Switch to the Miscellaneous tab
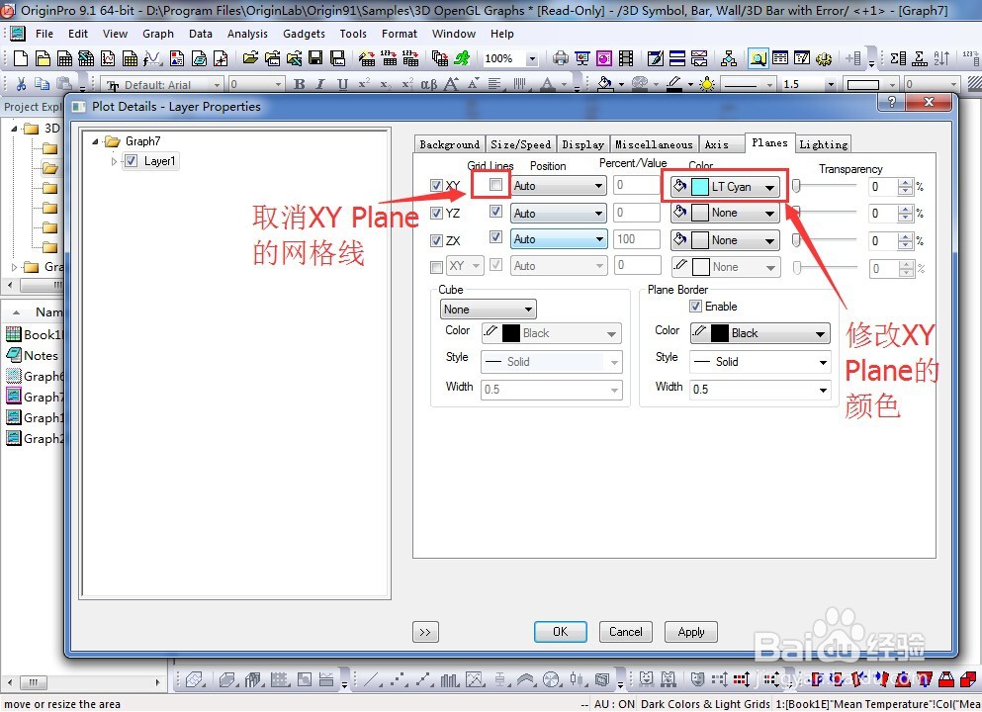Image resolution: width=982 pixels, height=712 pixels. tap(654, 144)
